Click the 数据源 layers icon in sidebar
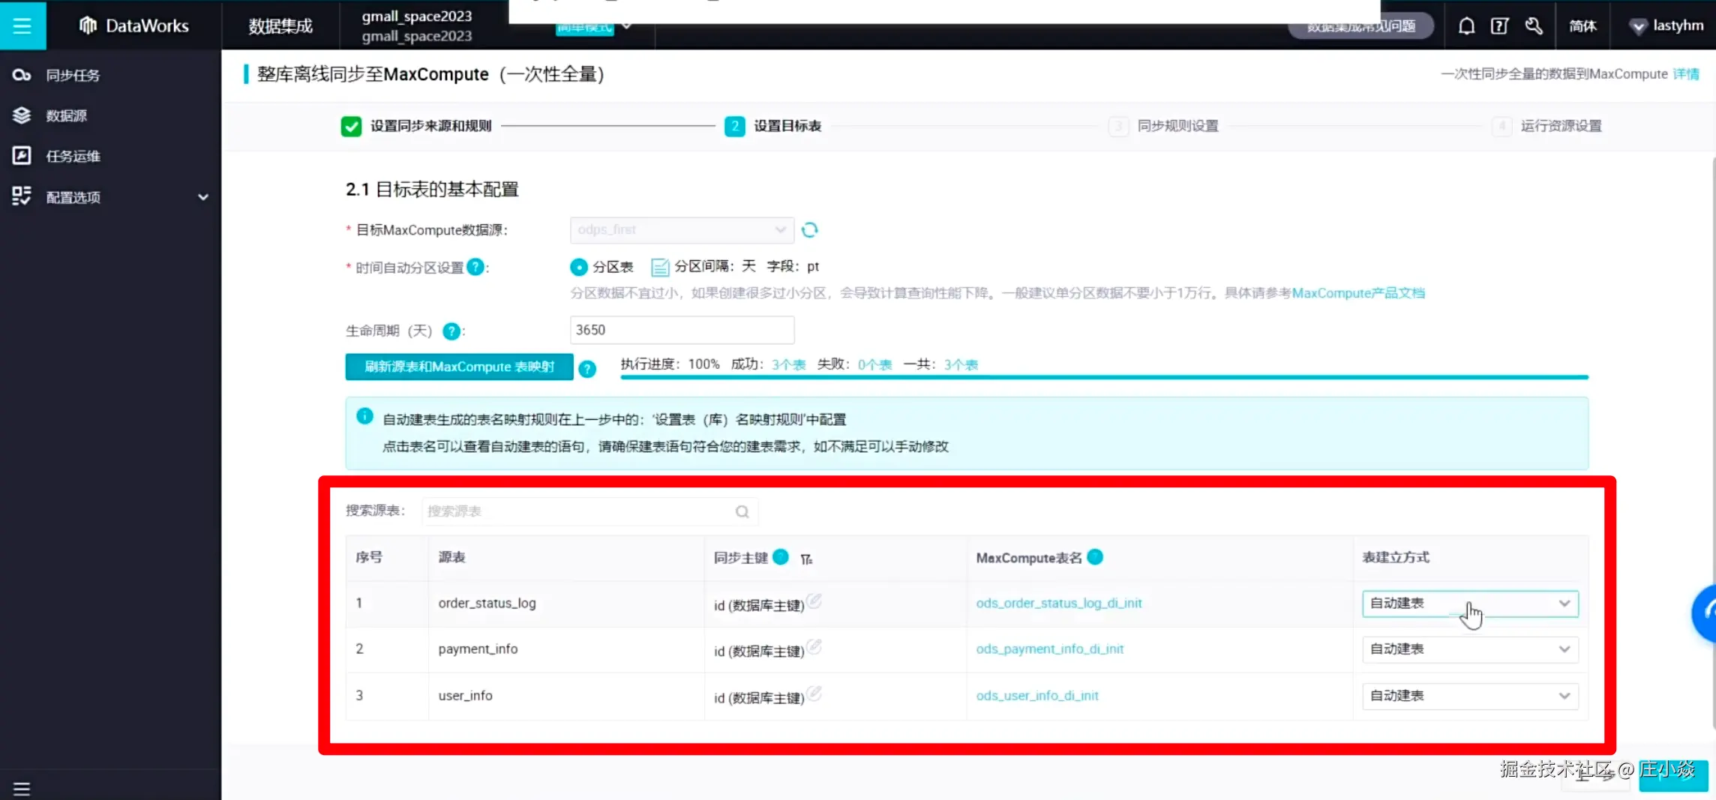Image resolution: width=1716 pixels, height=800 pixels. click(x=22, y=115)
